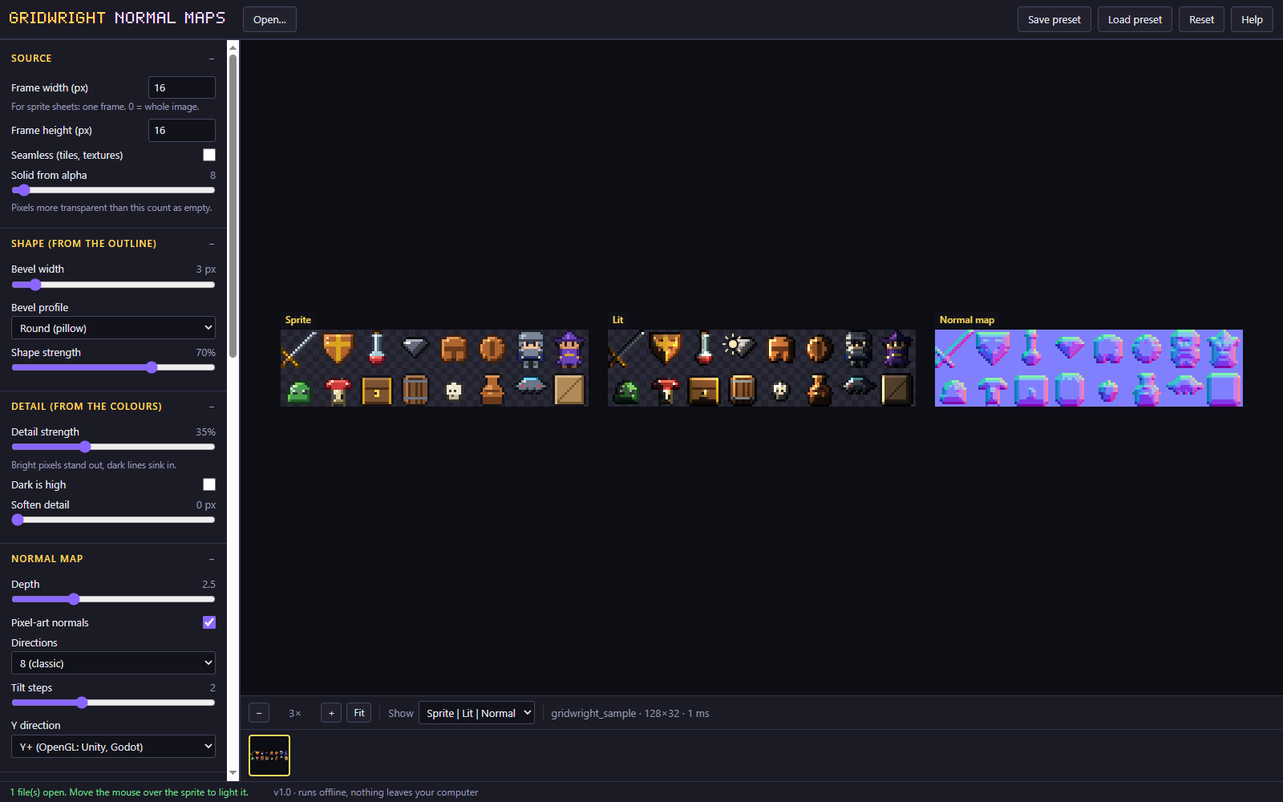This screenshot has height=802, width=1283.
Task: Fit the preview to view
Action: pyautogui.click(x=359, y=713)
